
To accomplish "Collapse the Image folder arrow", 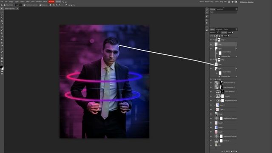I will 213,79.
